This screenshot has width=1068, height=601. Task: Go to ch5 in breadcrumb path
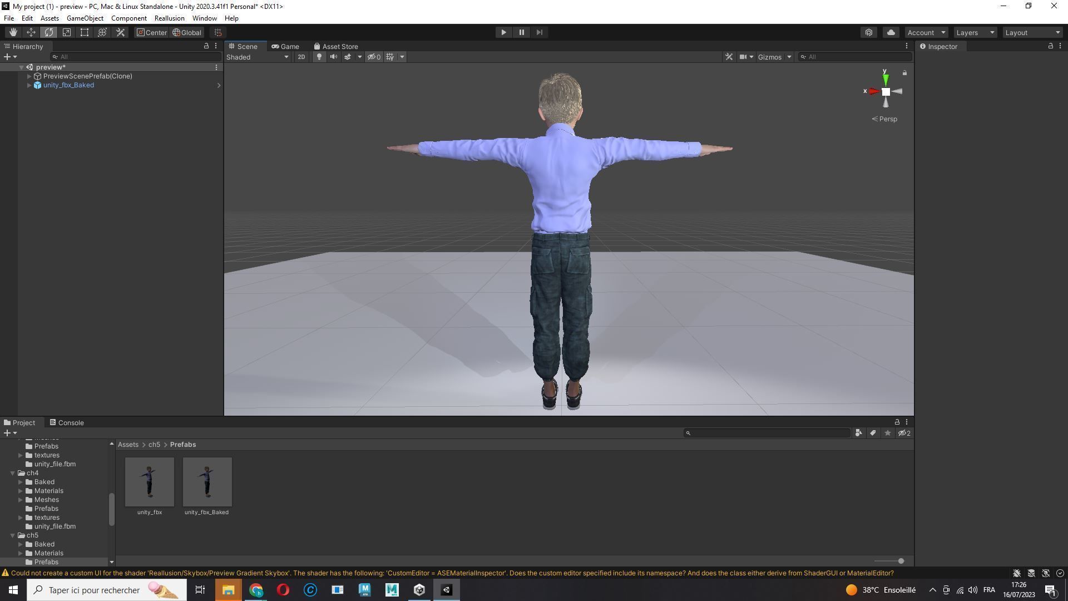point(154,445)
